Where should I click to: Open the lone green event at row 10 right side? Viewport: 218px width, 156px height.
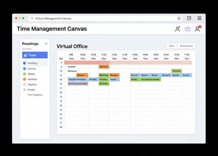[176, 71]
